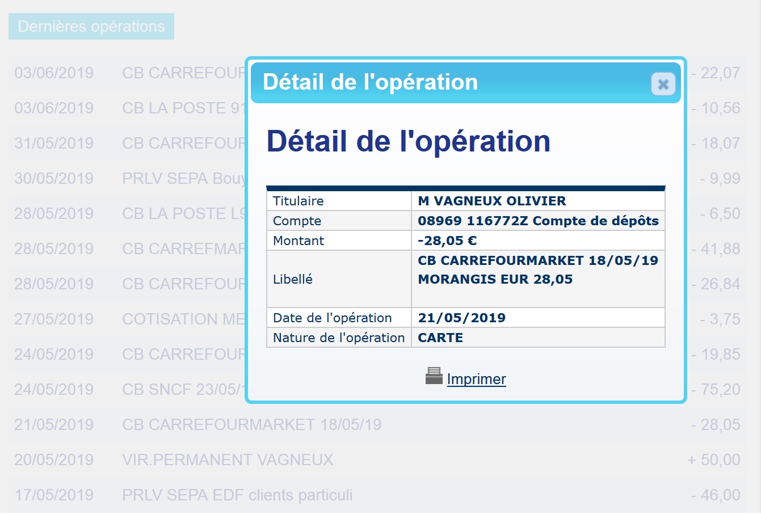Open the CB SNCF transaction row
Screen dimensions: 761x514
182,389
